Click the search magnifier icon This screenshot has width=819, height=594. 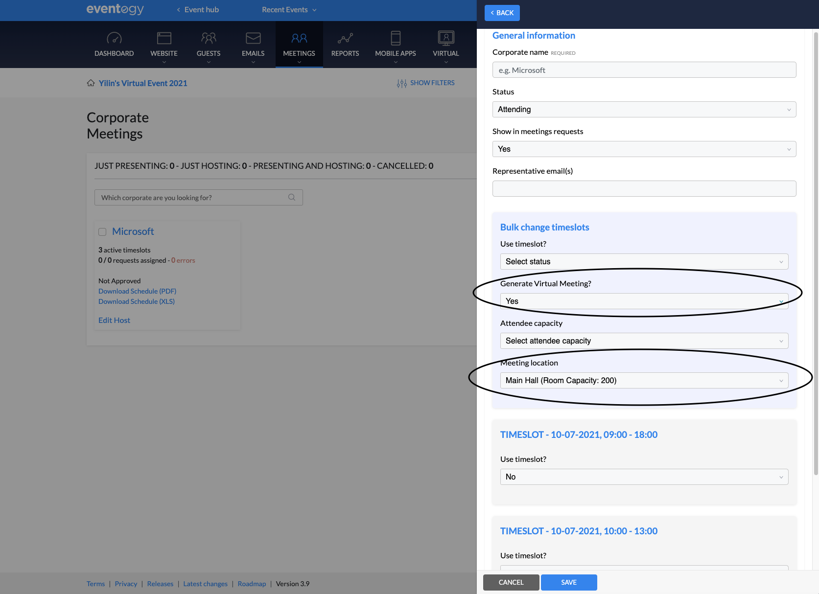coord(292,197)
